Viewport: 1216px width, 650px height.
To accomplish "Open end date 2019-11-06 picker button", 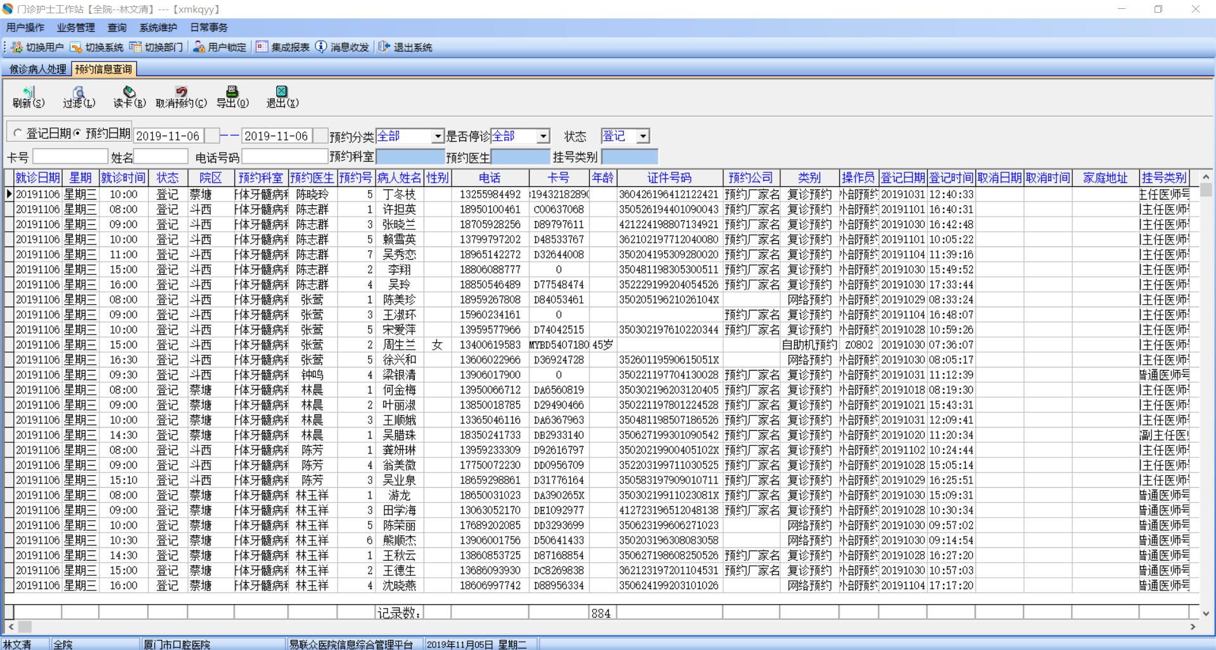I will [321, 136].
